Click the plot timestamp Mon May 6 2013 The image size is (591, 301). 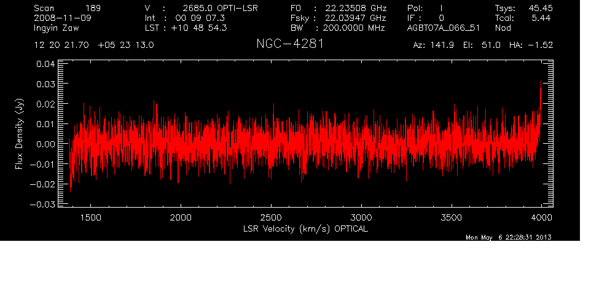[508, 237]
